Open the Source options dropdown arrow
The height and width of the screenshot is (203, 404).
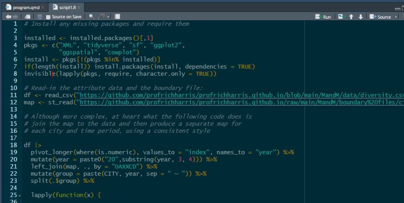coord(396,17)
